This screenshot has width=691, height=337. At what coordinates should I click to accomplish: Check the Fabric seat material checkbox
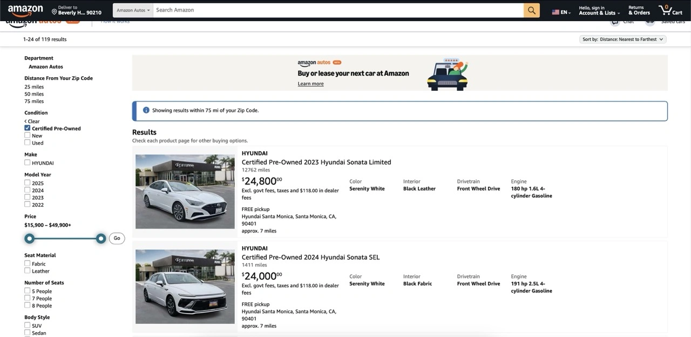27,263
